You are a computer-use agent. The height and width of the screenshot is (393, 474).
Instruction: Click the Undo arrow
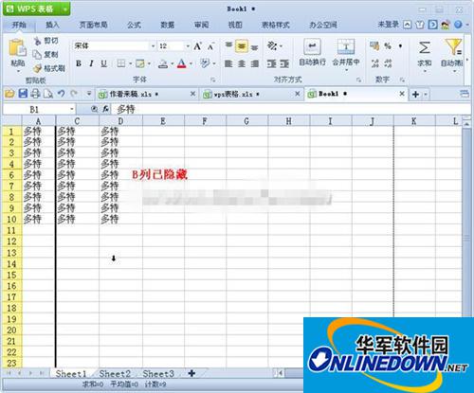pos(62,94)
